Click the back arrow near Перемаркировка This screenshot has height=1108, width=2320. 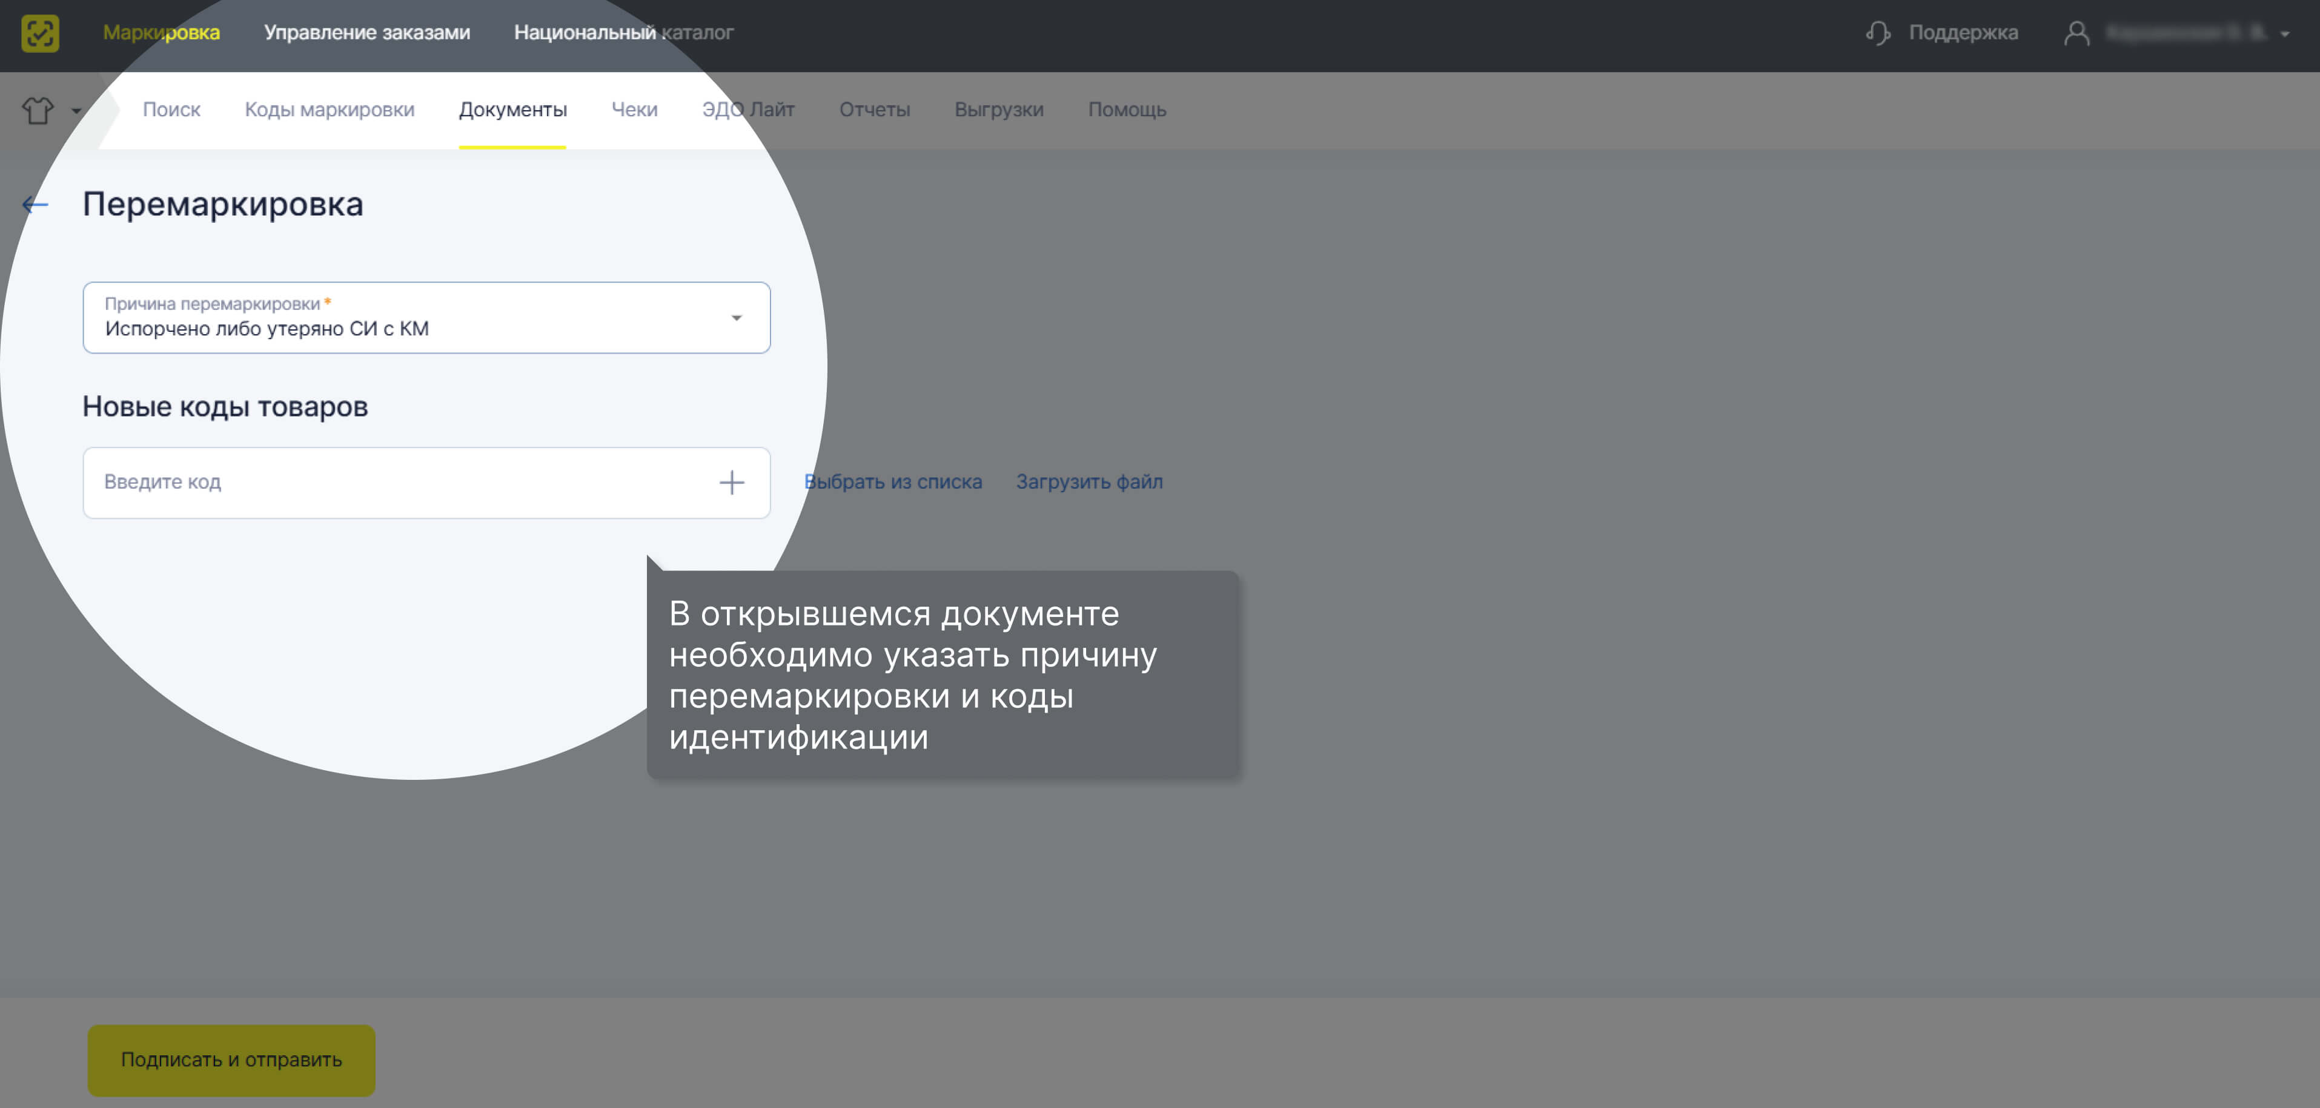[35, 204]
